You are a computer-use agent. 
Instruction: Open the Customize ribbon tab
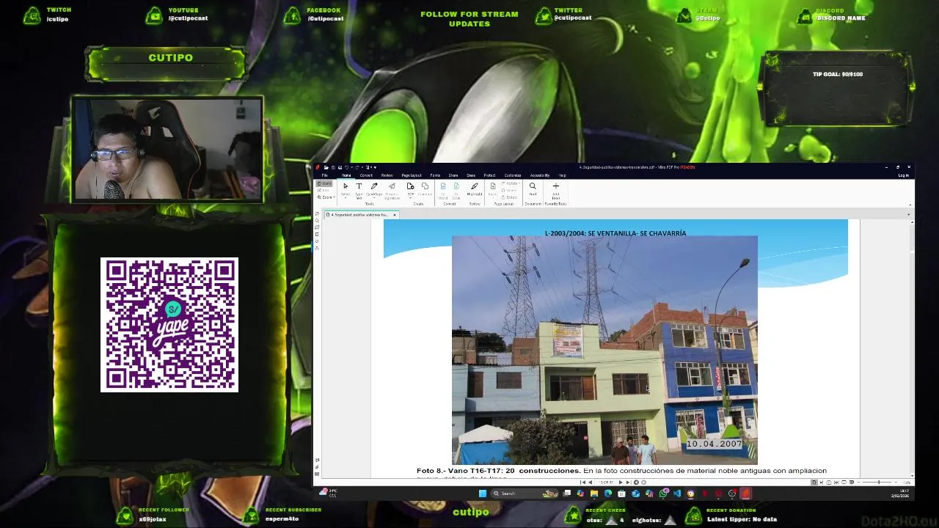point(513,175)
